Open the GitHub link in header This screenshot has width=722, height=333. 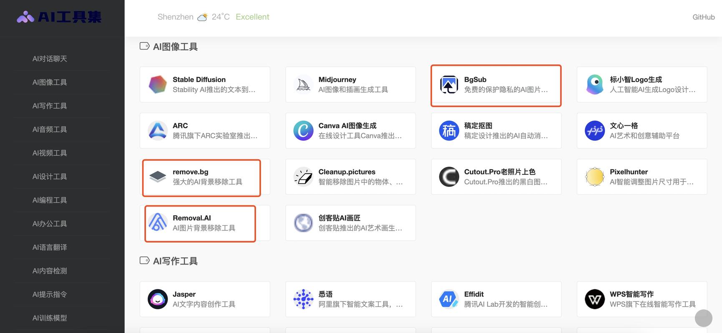coord(703,17)
